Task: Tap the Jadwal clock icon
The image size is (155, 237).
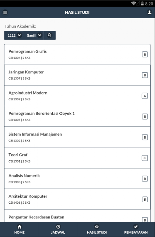Action: [x=58, y=227]
